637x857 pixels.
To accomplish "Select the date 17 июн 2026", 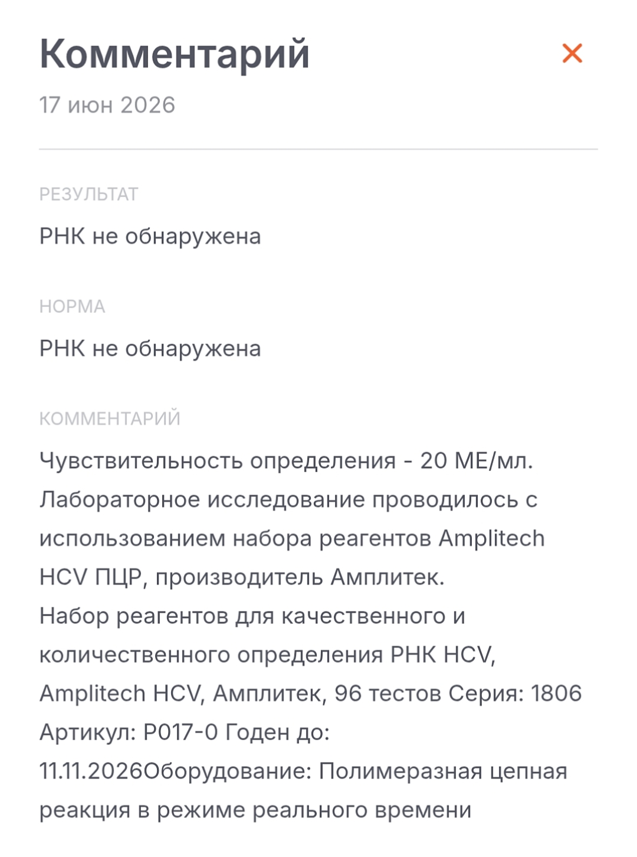I will point(107,105).
